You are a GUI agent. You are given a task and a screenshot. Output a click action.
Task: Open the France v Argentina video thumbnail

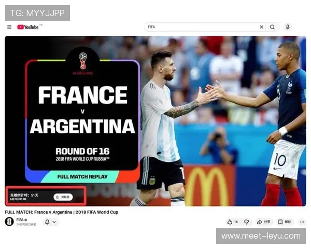pos(155,121)
